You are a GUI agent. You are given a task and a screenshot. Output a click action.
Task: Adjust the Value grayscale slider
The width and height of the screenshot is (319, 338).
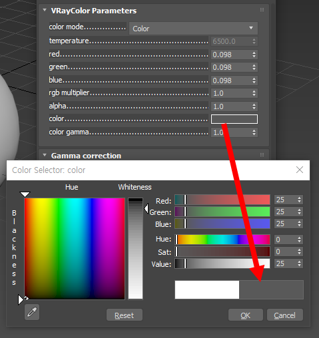click(222, 263)
